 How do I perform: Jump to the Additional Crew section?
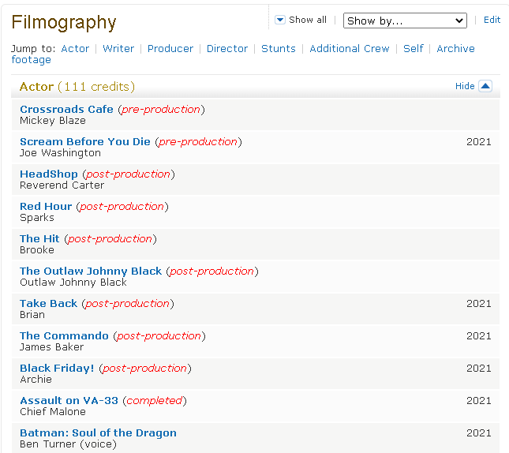pyautogui.click(x=350, y=48)
